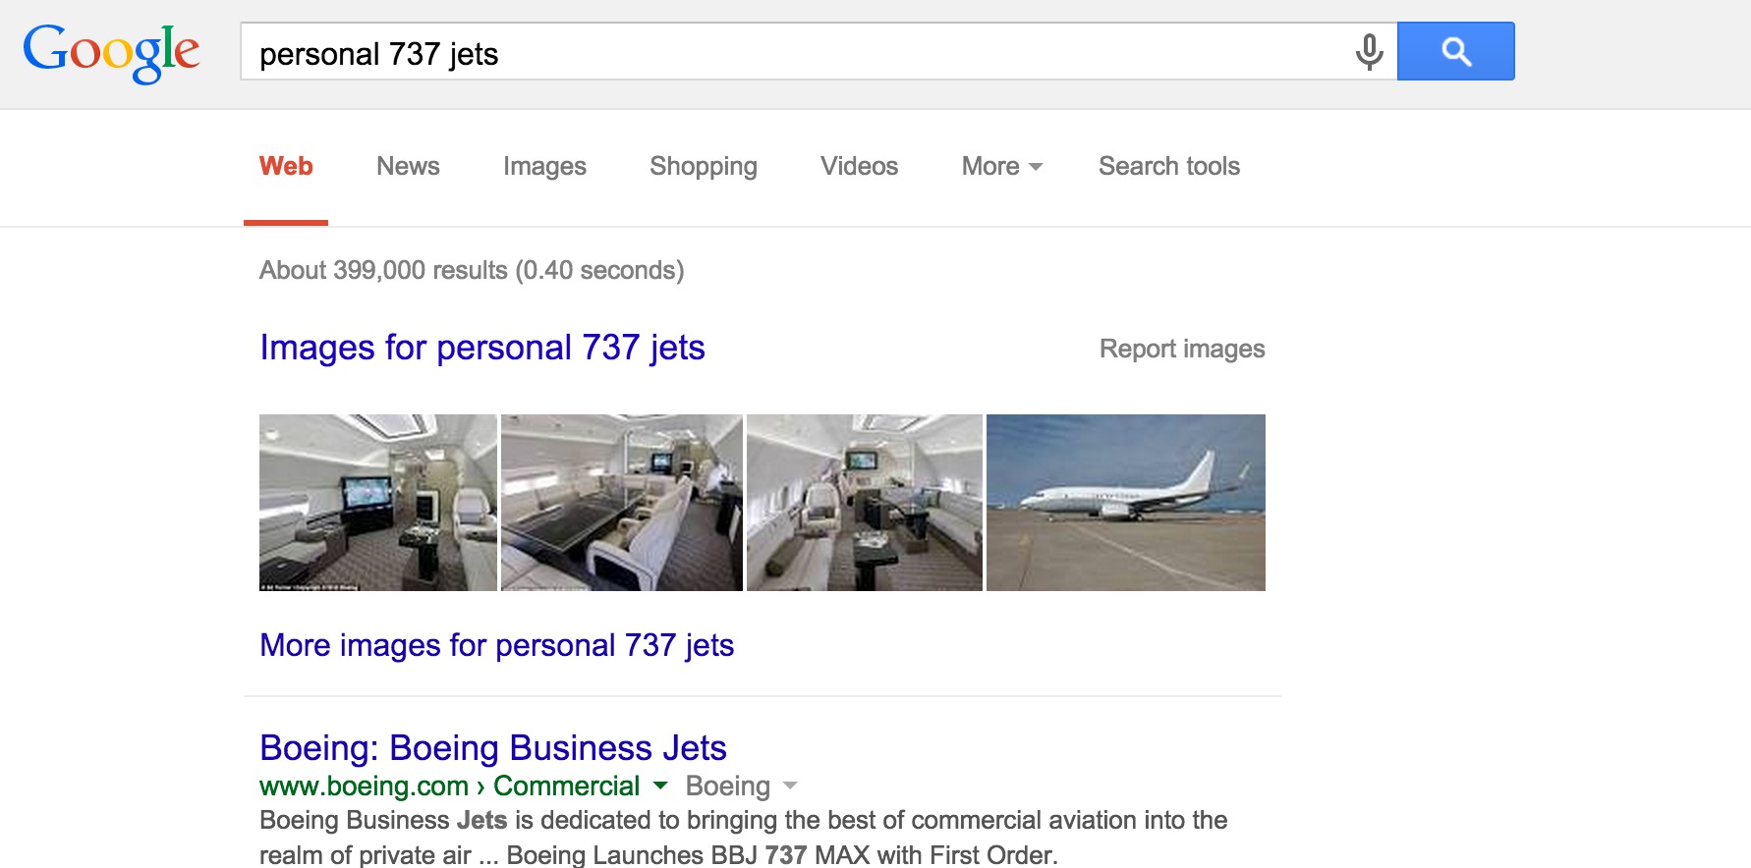This screenshot has width=1751, height=868.
Task: Switch to the Images tab
Action: 544,166
